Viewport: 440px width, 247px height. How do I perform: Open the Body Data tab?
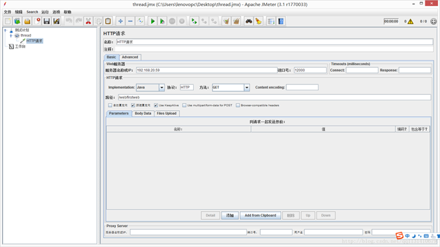point(143,114)
